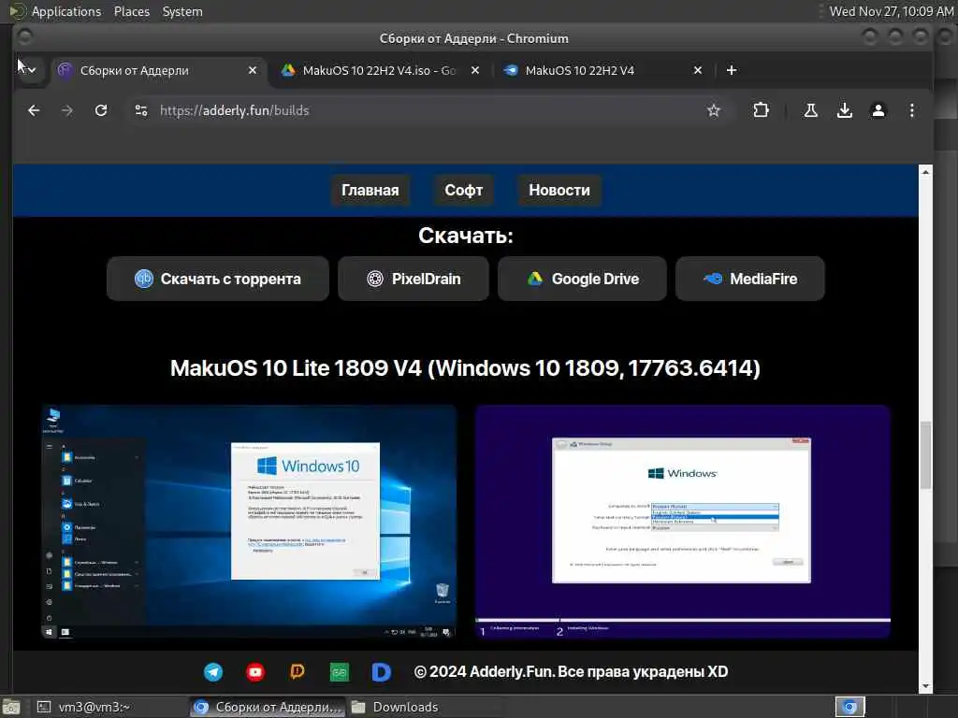This screenshot has width=958, height=718.
Task: Open the blue D footer icon
Action: coord(382,672)
